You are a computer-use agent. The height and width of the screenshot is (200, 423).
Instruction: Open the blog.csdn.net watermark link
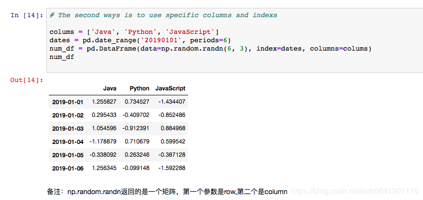coord(355,191)
